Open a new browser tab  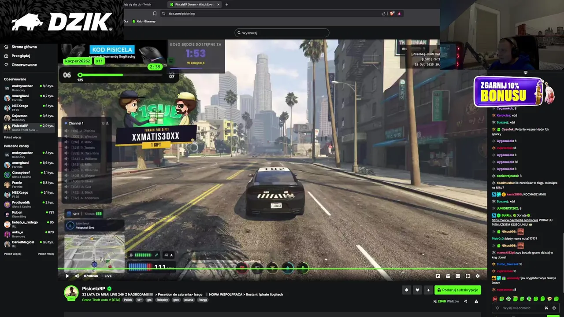coord(226,4)
